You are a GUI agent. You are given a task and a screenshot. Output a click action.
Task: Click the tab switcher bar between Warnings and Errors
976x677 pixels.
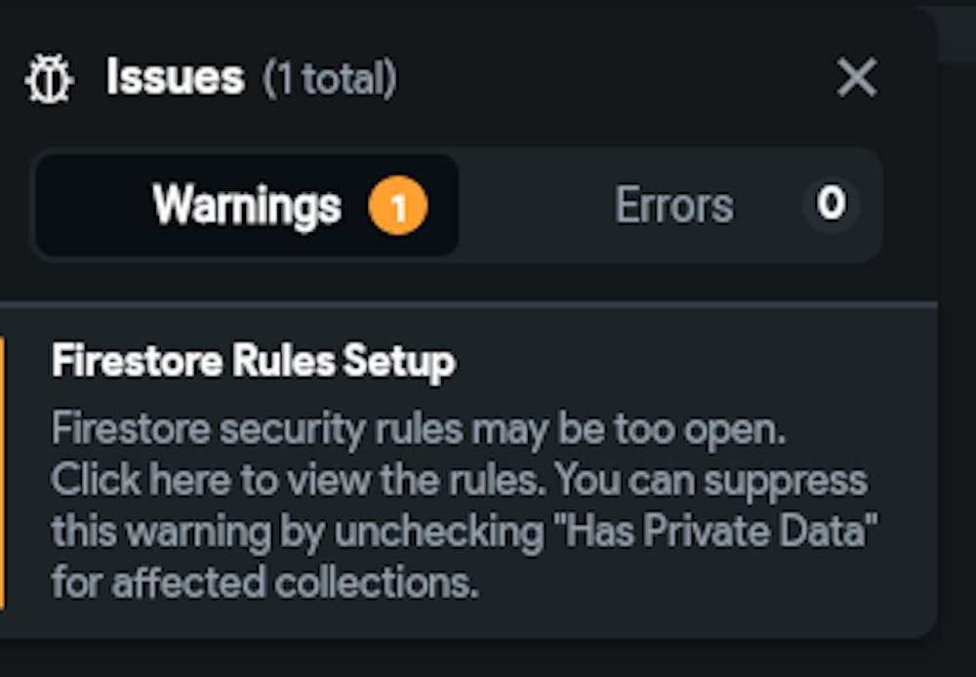pyautogui.click(x=459, y=205)
